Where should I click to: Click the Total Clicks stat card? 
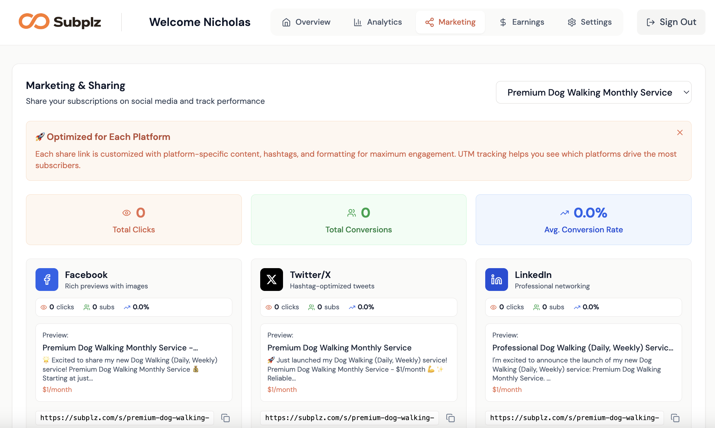[x=133, y=220]
